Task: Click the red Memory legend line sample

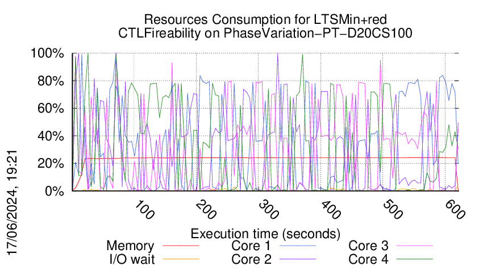Action: (x=181, y=246)
